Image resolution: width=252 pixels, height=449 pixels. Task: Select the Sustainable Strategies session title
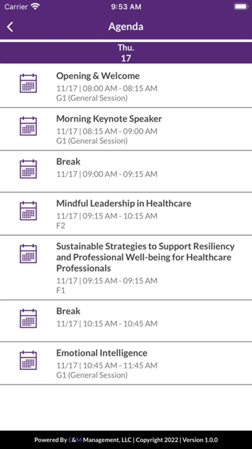(145, 257)
